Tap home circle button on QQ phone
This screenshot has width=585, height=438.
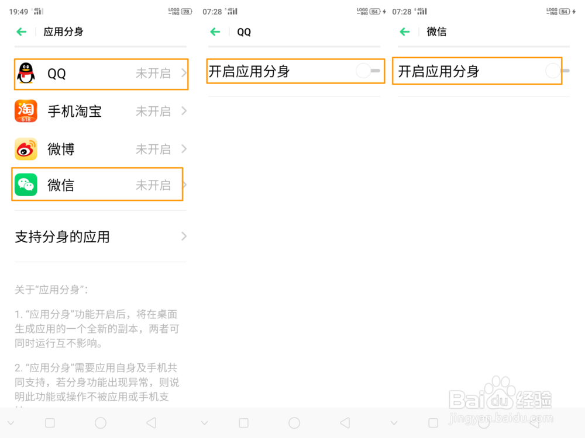(294, 423)
